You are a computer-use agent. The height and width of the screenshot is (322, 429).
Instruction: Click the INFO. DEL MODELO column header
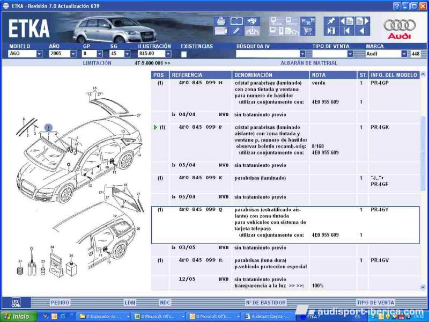point(394,75)
